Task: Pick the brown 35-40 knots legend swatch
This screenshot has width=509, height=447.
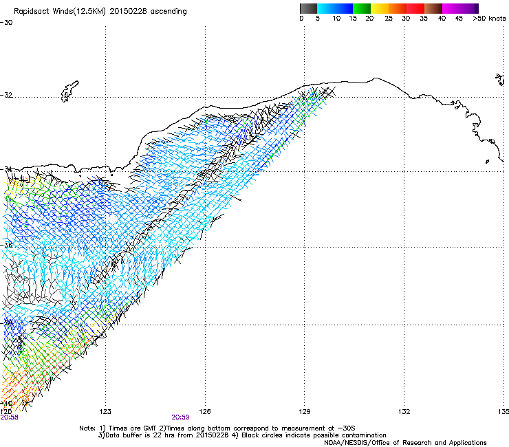Action: [x=433, y=8]
